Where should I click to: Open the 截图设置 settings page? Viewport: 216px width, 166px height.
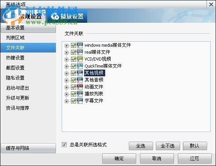pyautogui.click(x=28, y=68)
